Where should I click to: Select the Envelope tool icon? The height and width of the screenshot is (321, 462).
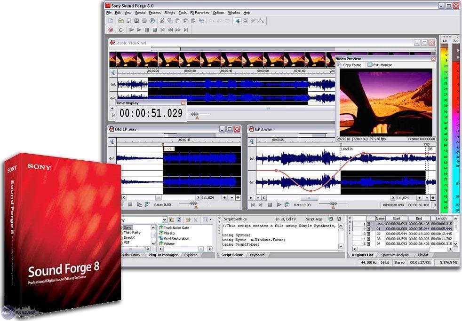261,21
